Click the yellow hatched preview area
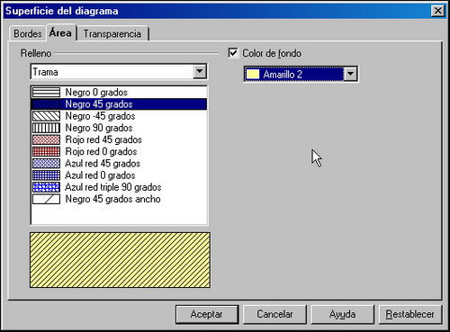This screenshot has width=450, height=332. coord(120,260)
